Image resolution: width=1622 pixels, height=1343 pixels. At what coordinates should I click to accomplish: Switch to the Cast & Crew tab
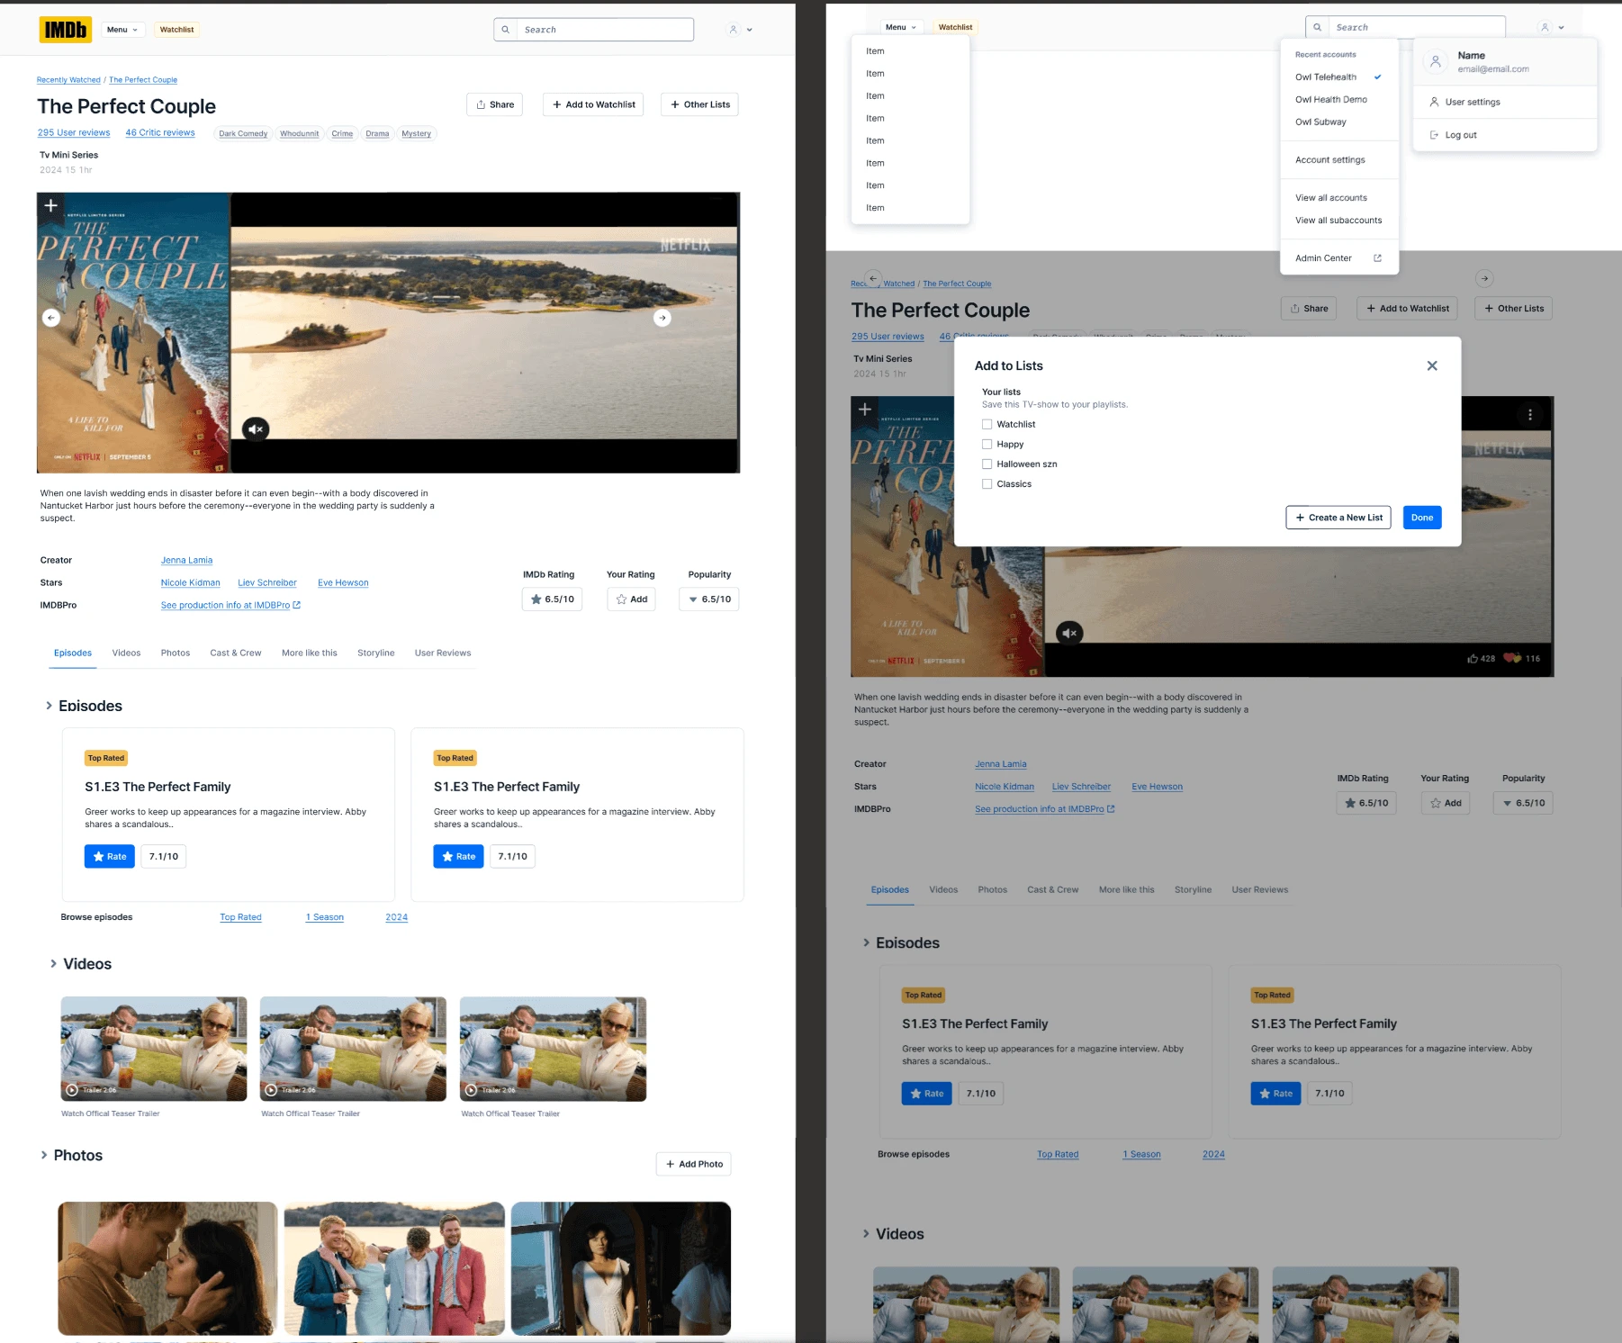[x=236, y=653]
